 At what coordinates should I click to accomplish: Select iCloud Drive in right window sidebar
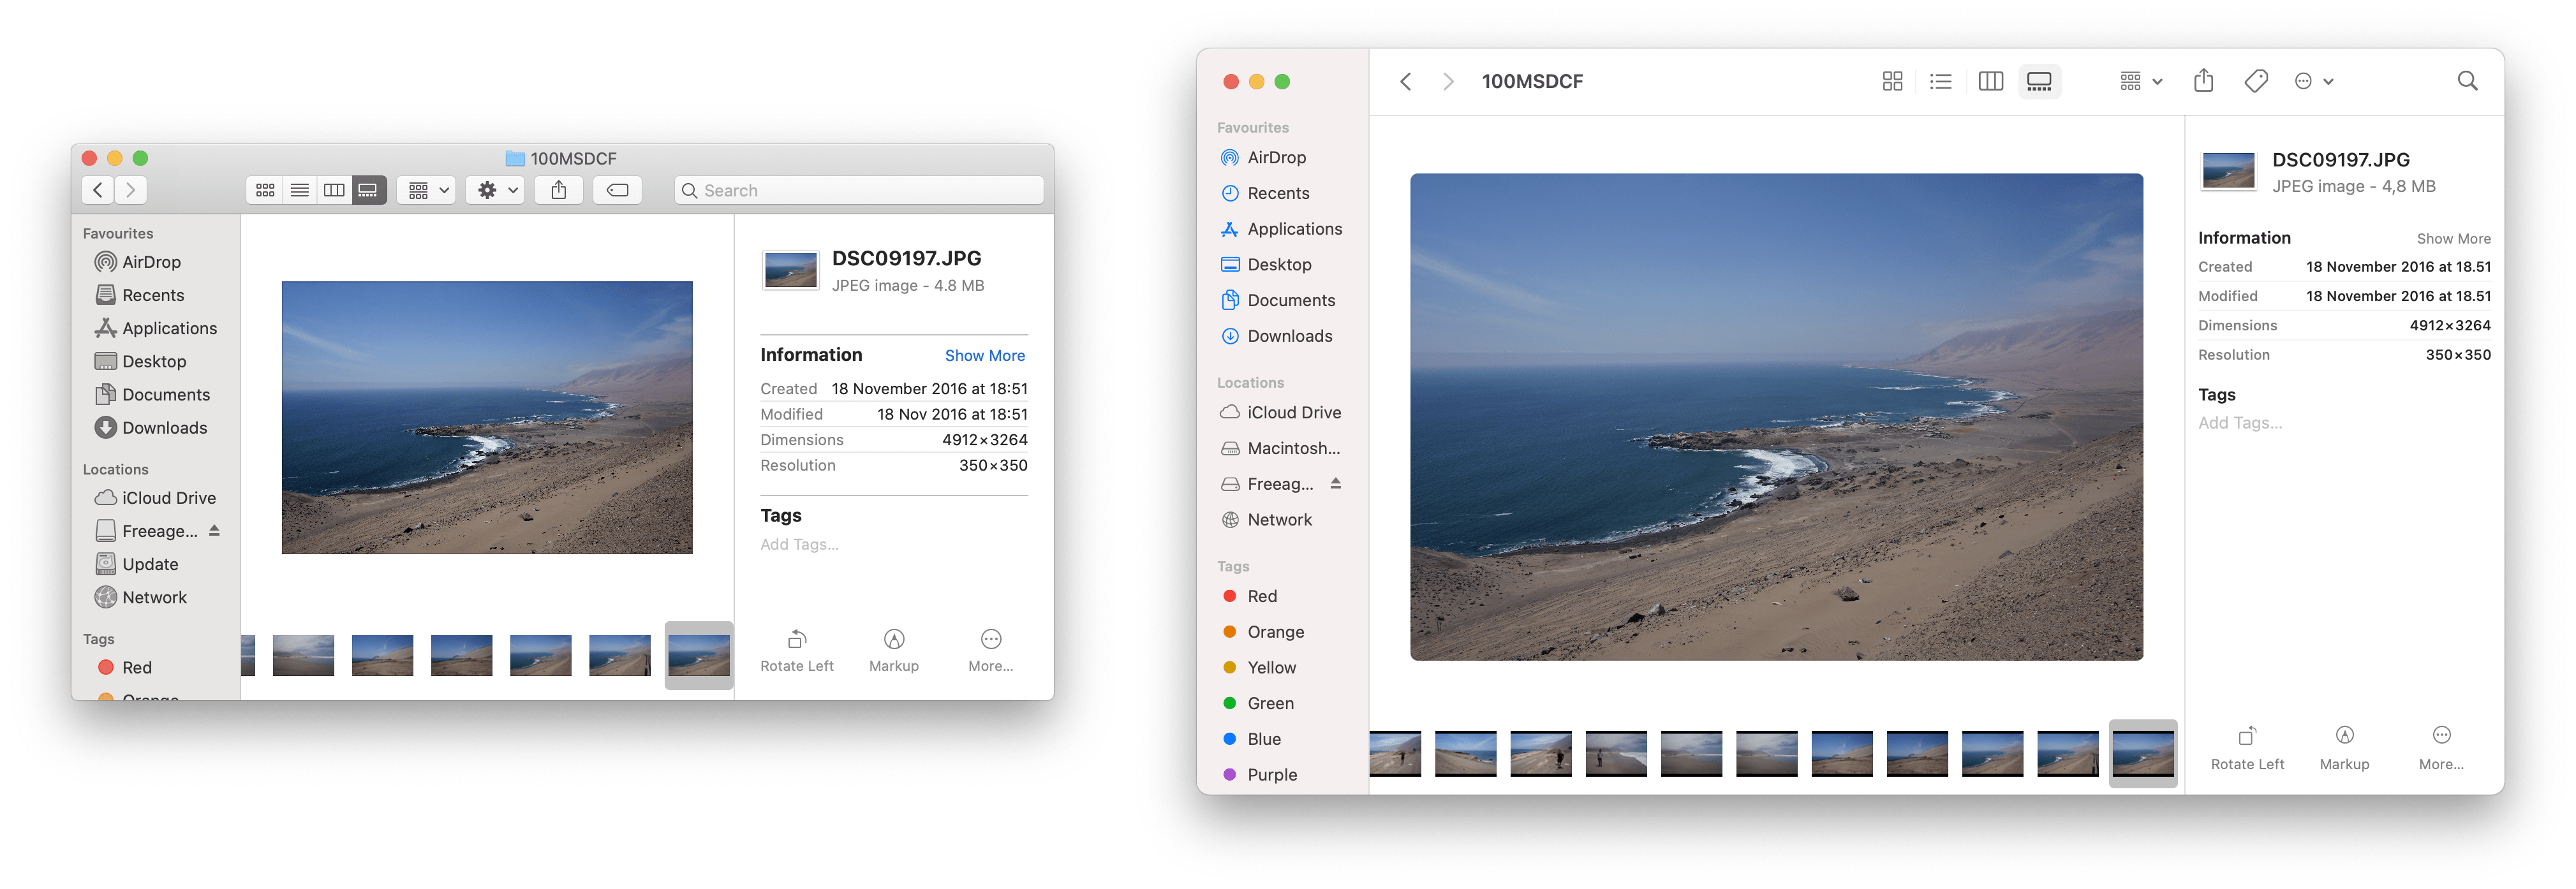pyautogui.click(x=1281, y=412)
